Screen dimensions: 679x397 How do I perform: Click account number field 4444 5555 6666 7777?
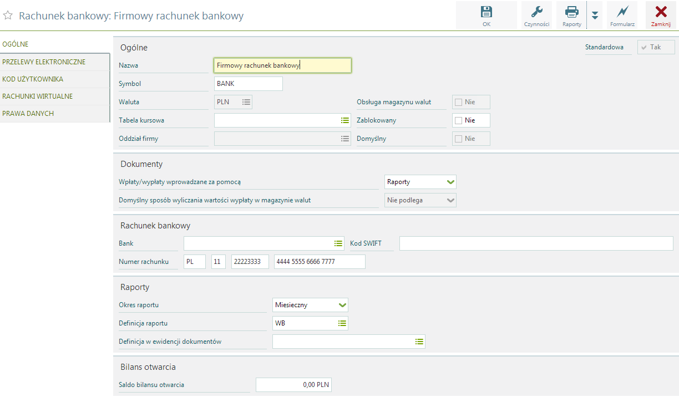click(x=320, y=262)
